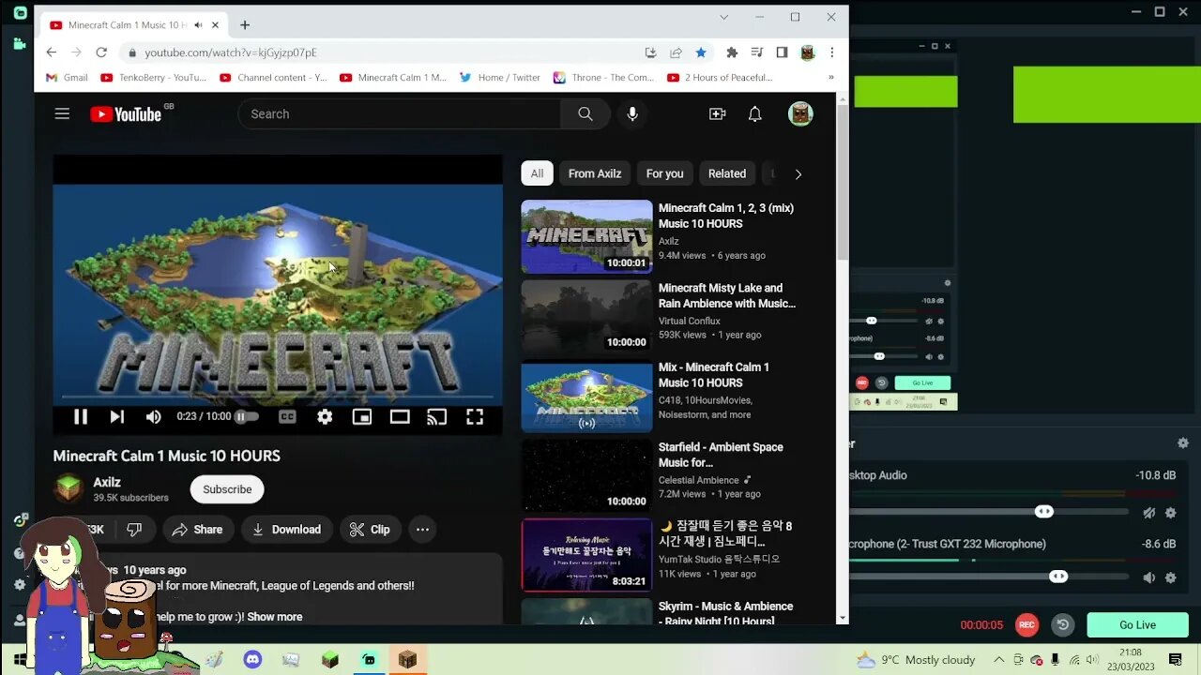Open Chrome media control icon
The image size is (1201, 675).
(757, 52)
